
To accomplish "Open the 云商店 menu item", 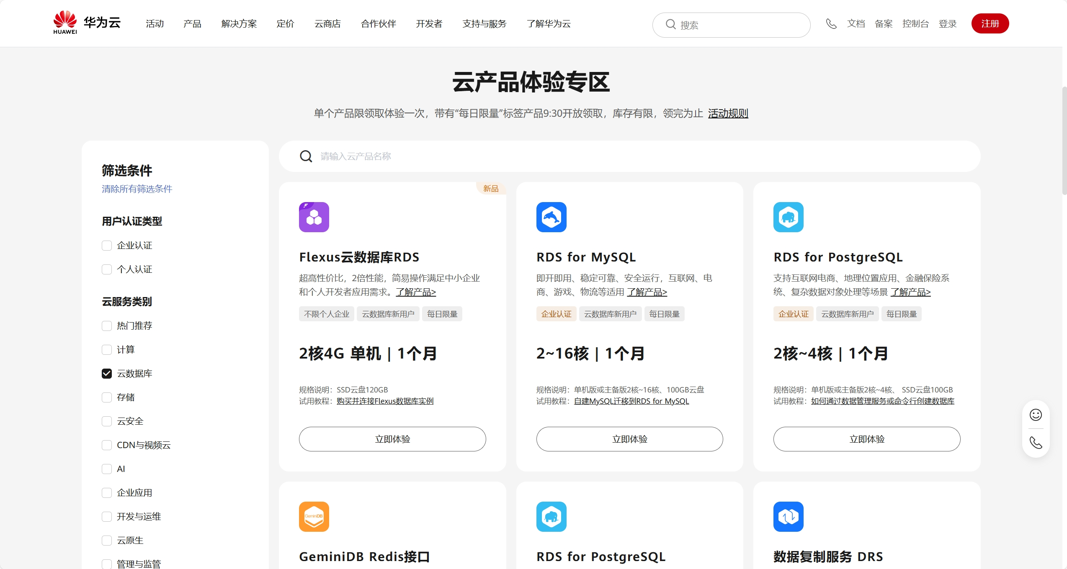I will pos(327,24).
